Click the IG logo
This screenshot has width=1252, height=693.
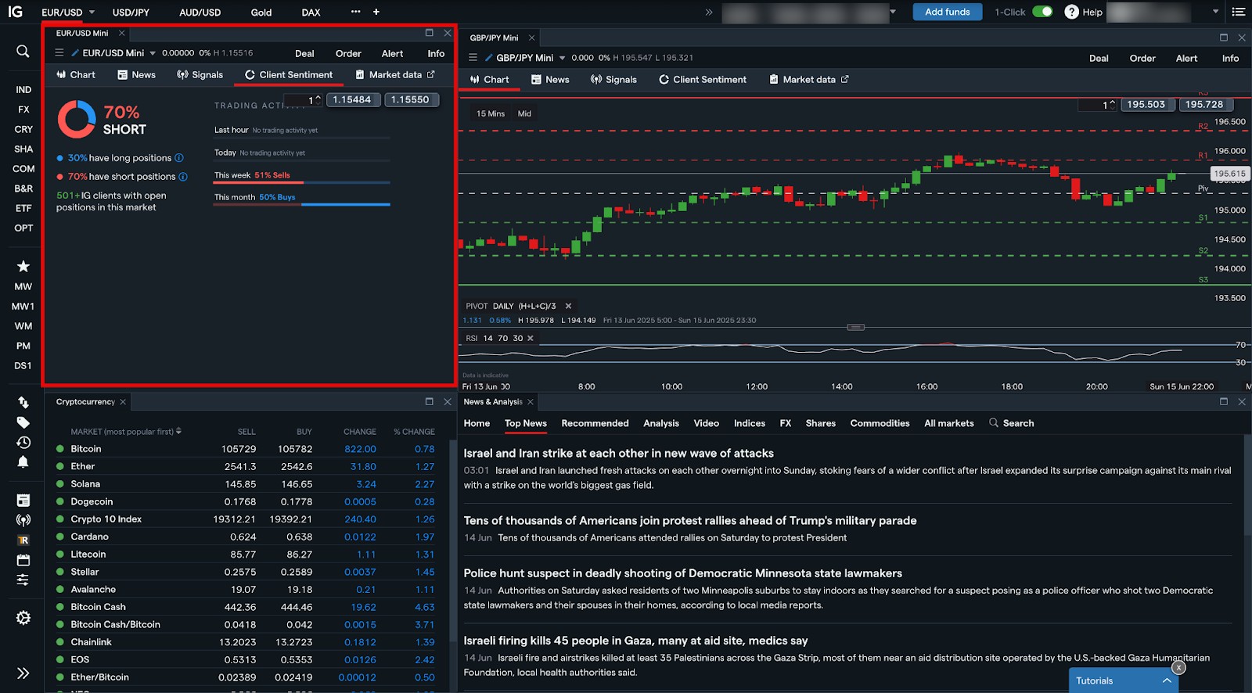[x=16, y=12]
